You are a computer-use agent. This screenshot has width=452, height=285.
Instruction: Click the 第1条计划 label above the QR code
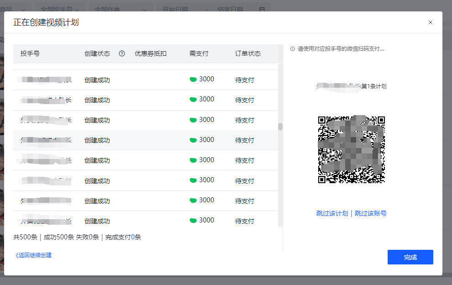coord(374,86)
